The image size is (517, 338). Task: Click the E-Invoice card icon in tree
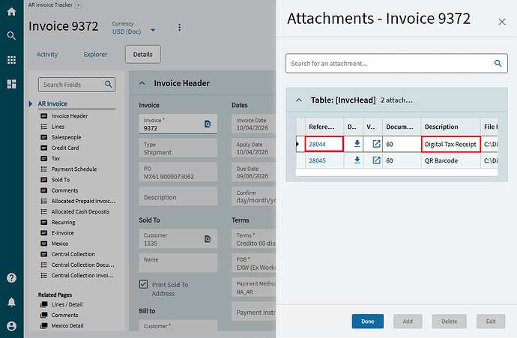click(44, 233)
